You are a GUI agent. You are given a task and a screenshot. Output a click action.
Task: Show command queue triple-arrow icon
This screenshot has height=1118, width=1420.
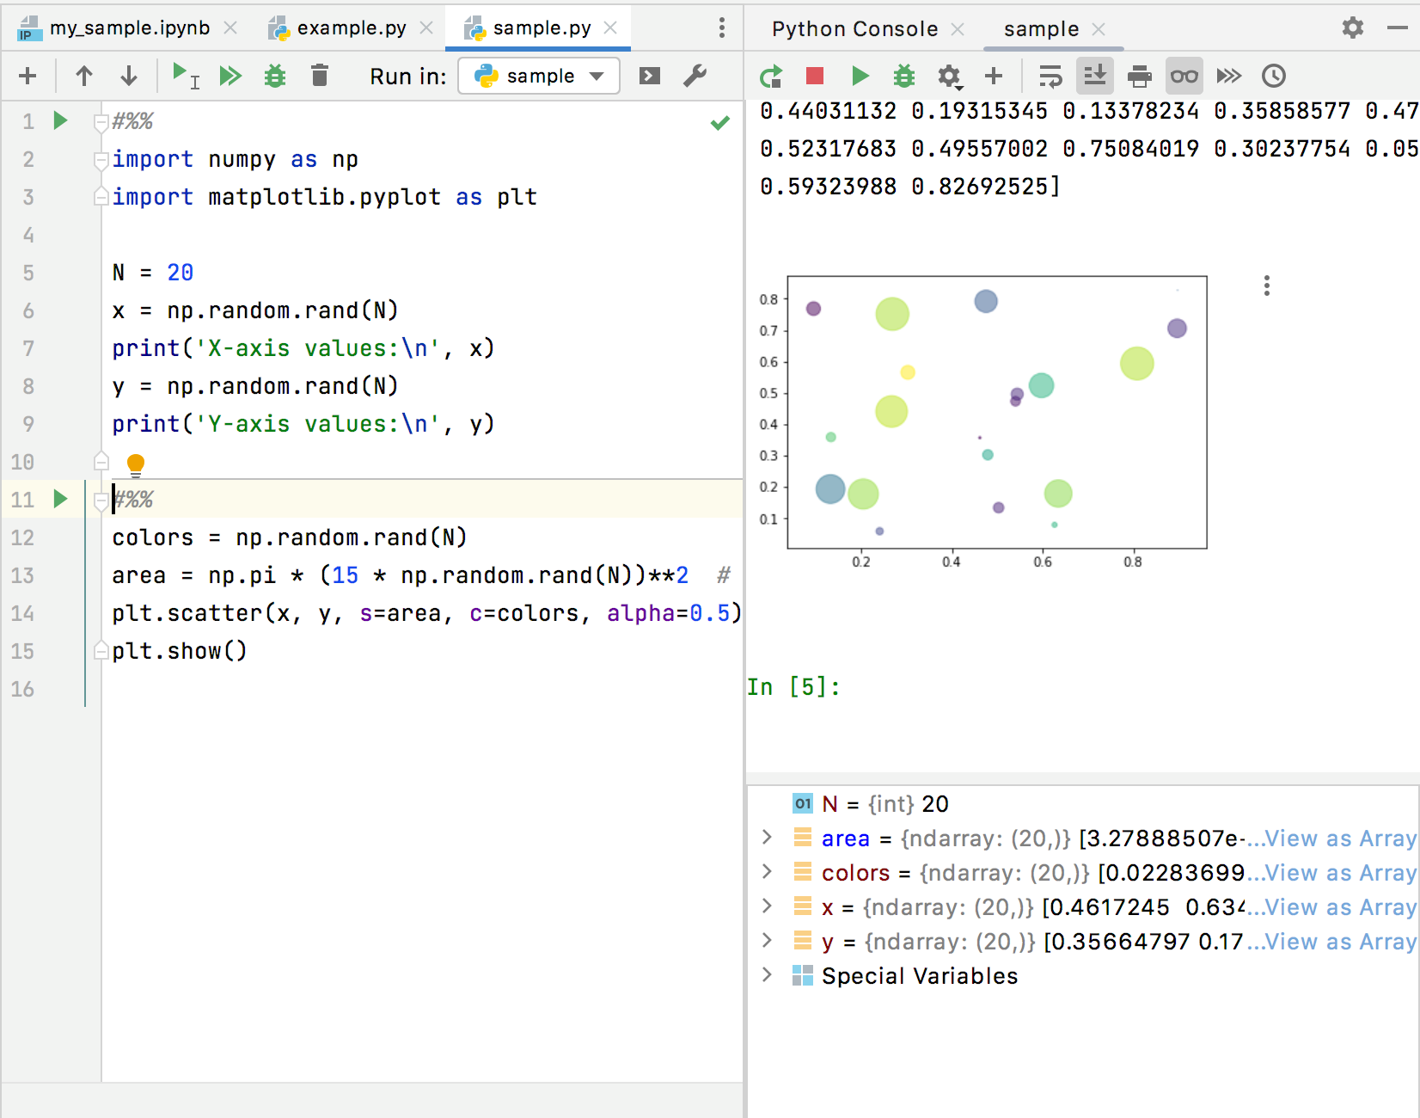1229,76
